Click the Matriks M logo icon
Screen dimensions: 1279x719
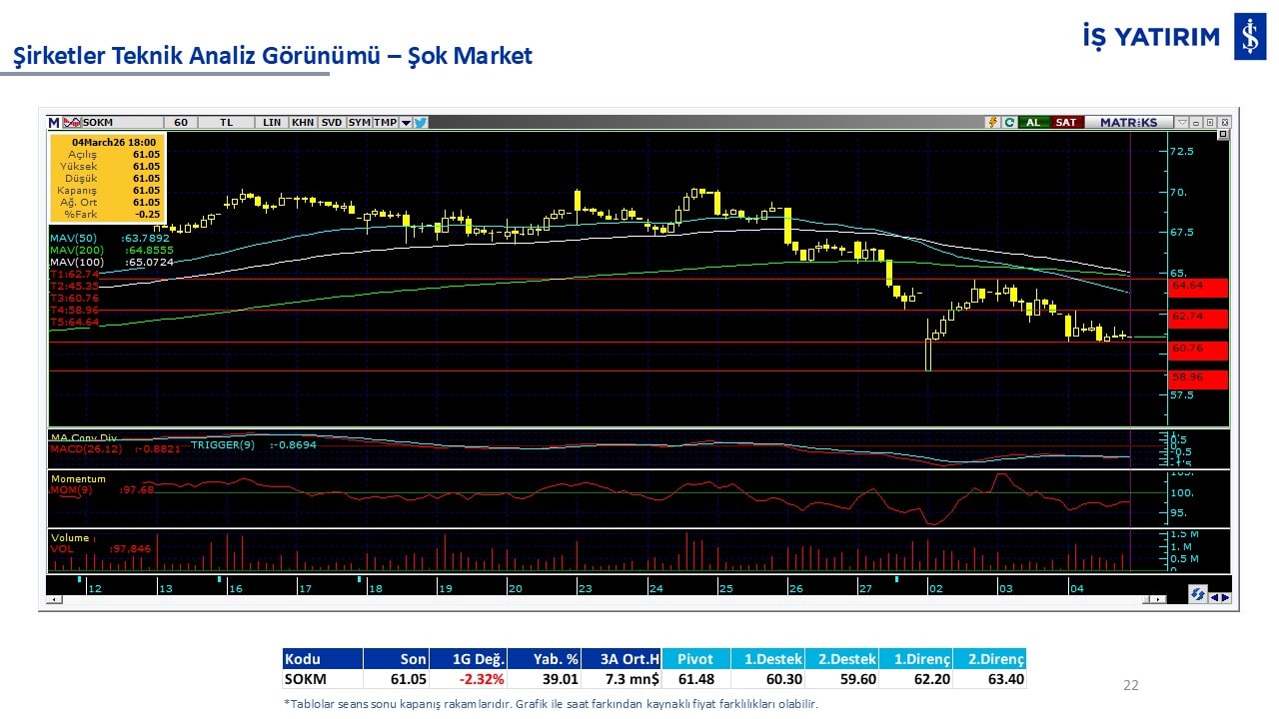tap(54, 122)
